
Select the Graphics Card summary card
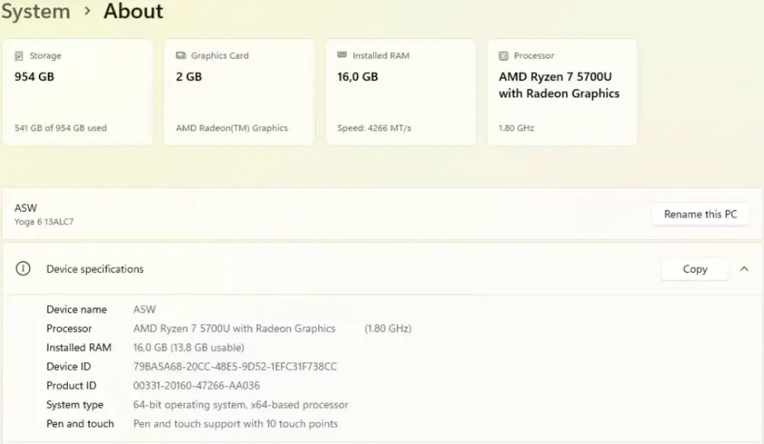click(x=238, y=92)
